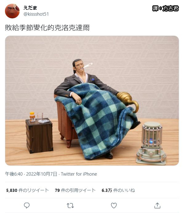Click the 2022年10月7日 date text
The height and width of the screenshot is (213, 184).
coord(42,174)
